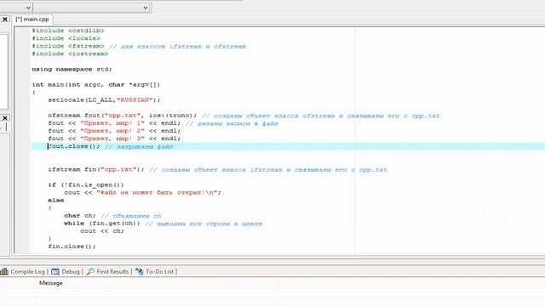Click the line '#include <locale>'
545x306 pixels.
point(66,38)
